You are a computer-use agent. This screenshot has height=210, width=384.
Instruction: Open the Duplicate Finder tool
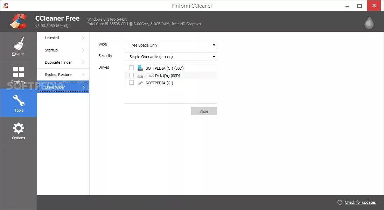[63, 62]
